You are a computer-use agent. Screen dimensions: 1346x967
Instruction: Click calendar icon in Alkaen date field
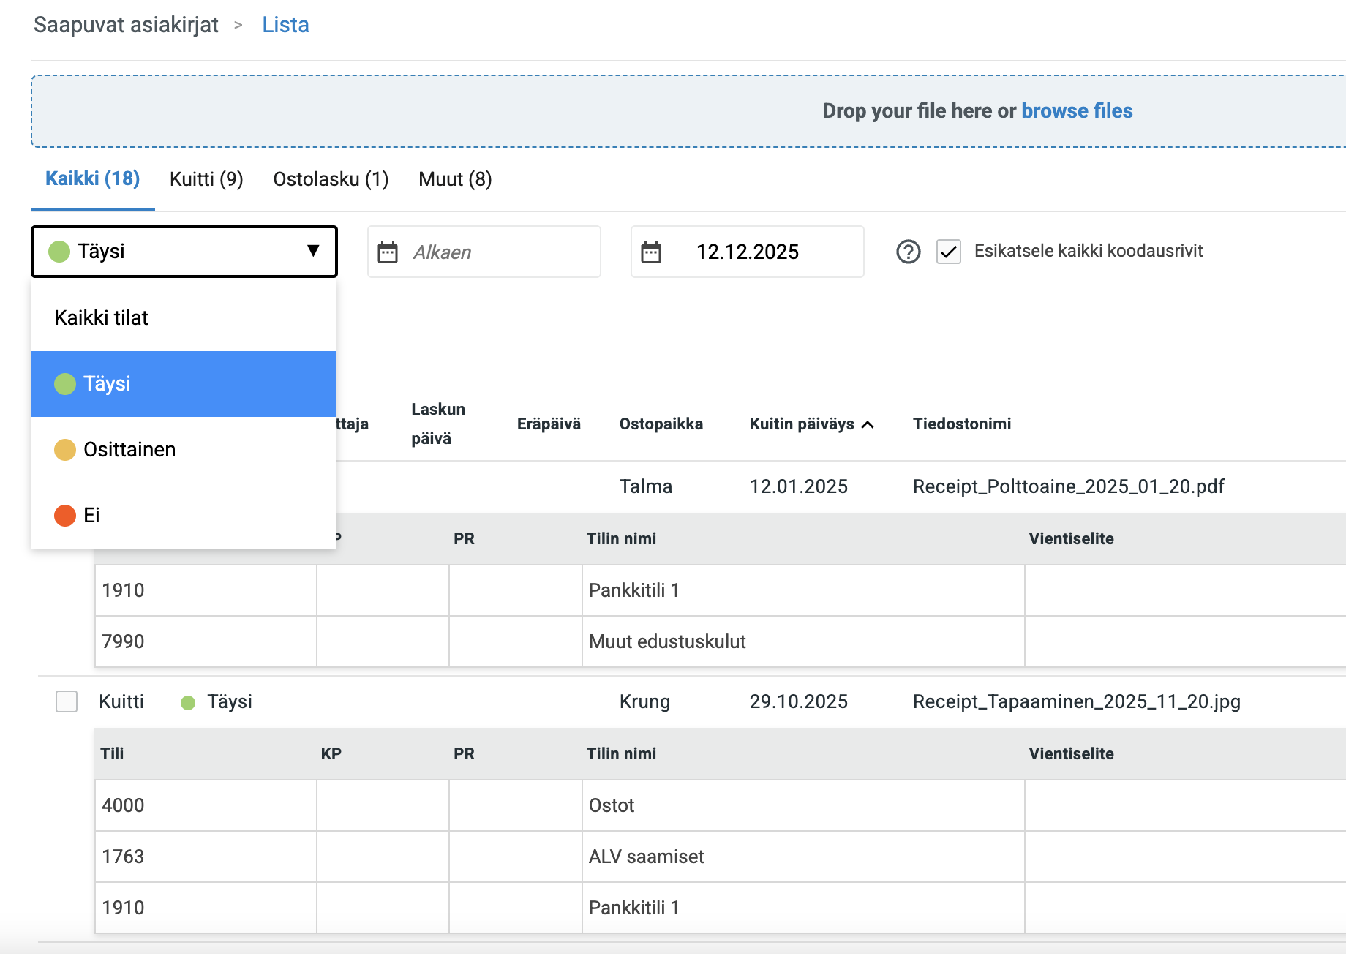(388, 252)
